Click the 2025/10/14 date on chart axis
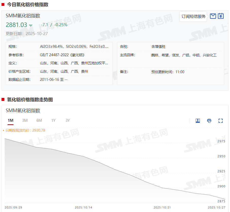The width and height of the screenshot is (230, 212). click(84, 207)
